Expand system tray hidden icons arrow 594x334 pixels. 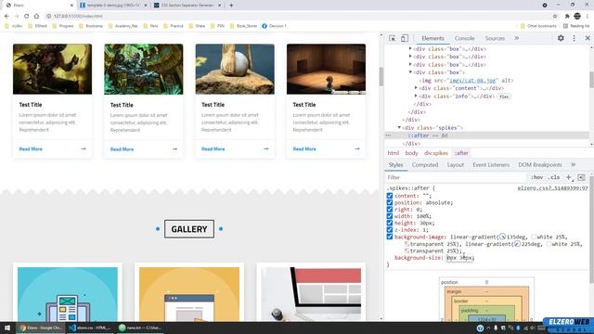[x=488, y=328]
